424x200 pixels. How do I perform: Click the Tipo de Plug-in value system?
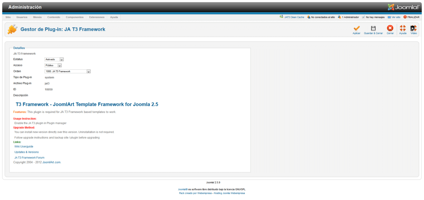click(49, 77)
